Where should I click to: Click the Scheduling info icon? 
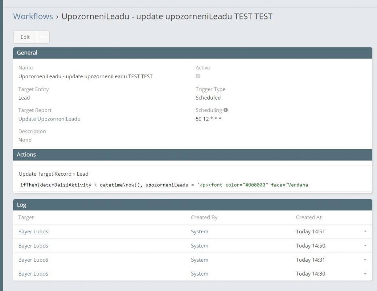pyautogui.click(x=226, y=110)
